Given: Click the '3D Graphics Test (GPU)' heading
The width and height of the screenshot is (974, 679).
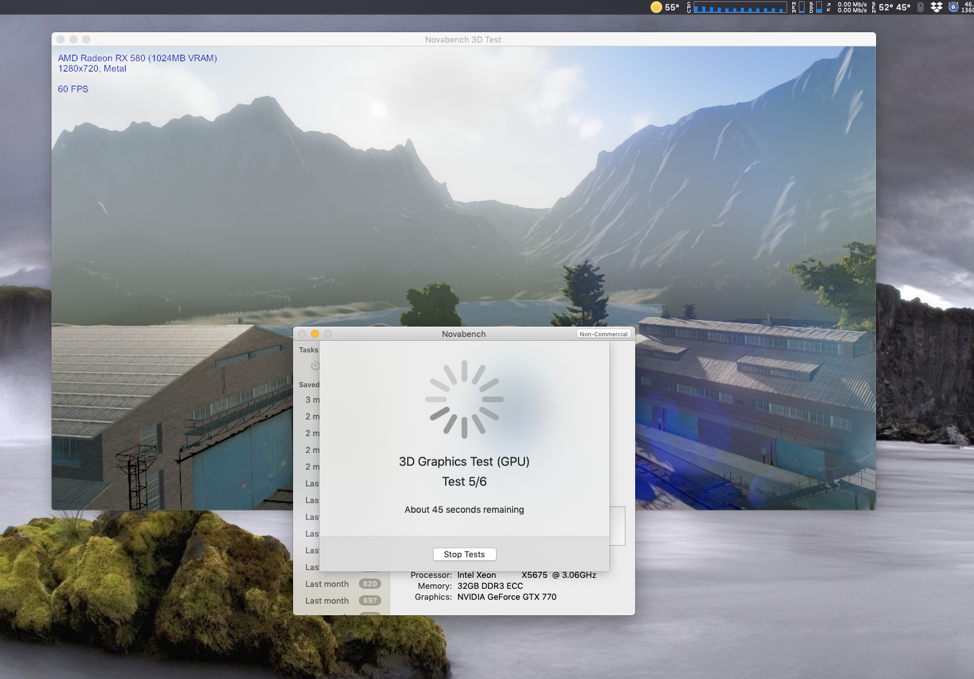Looking at the screenshot, I should (464, 461).
